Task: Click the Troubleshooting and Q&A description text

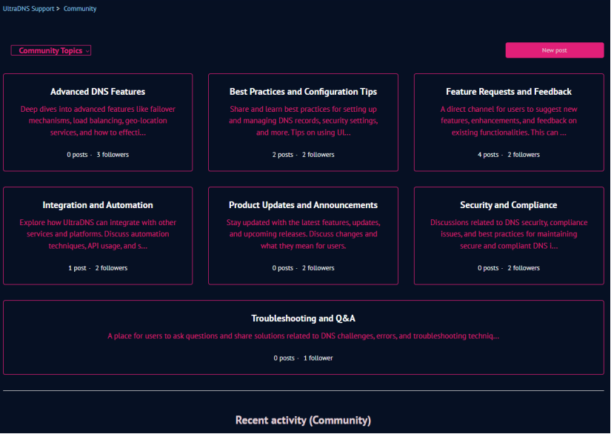Action: coord(303,335)
